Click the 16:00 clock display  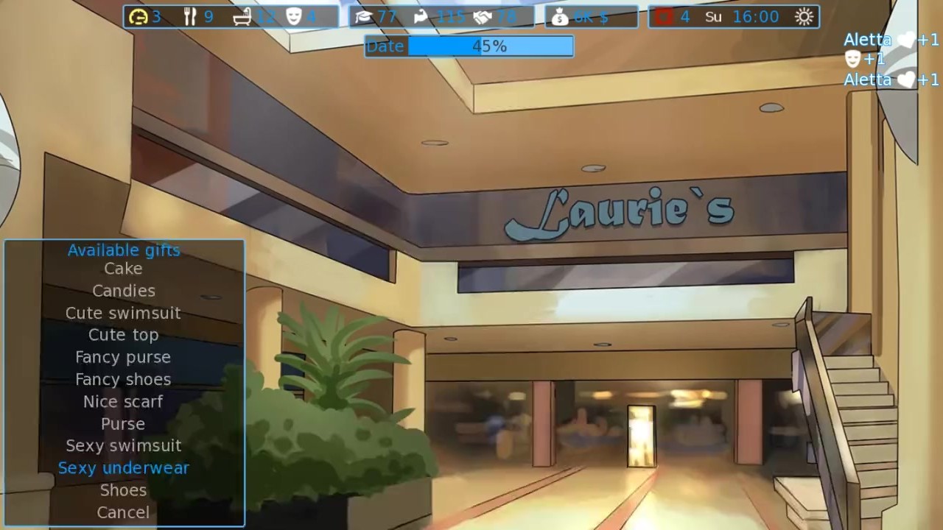(x=756, y=16)
